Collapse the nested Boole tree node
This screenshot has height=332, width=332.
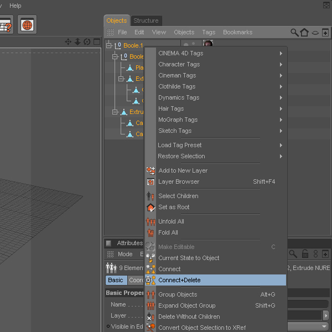pos(115,56)
